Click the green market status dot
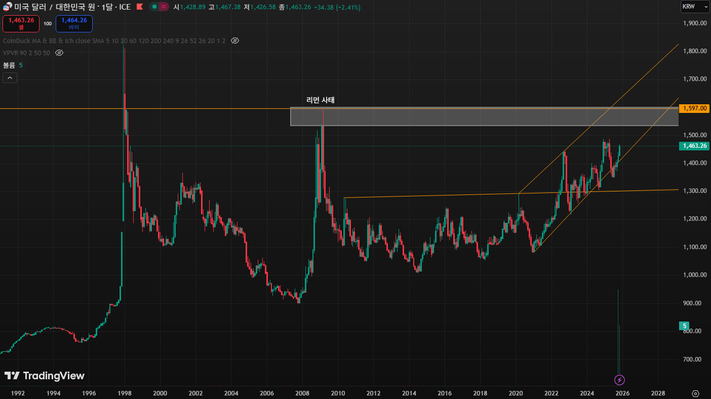This screenshot has height=399, width=711. [154, 7]
